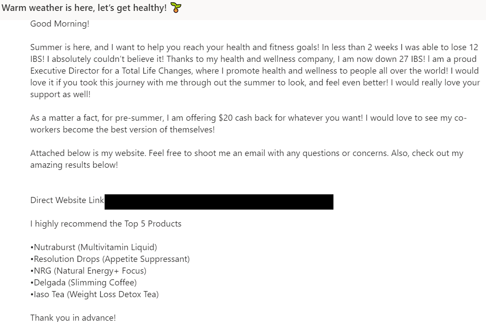Select the Nutraburst (Multivitamin Liquid) list item
Screen dimensions: 486x322
pos(94,247)
